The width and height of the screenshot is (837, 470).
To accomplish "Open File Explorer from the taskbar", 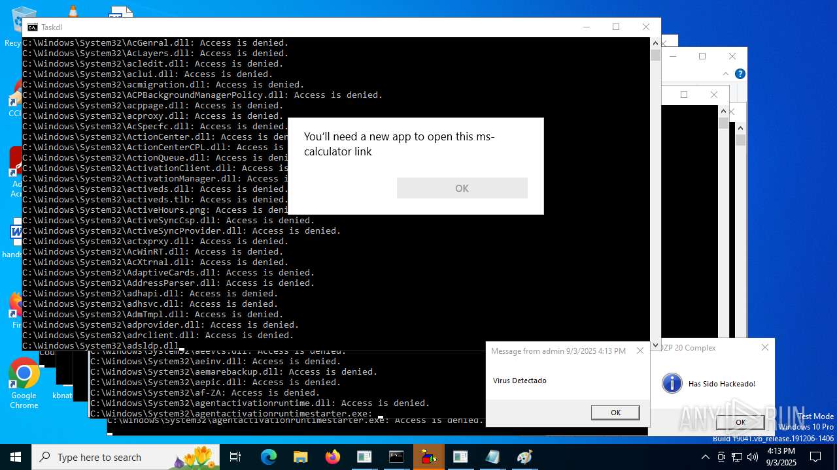I will 301,457.
